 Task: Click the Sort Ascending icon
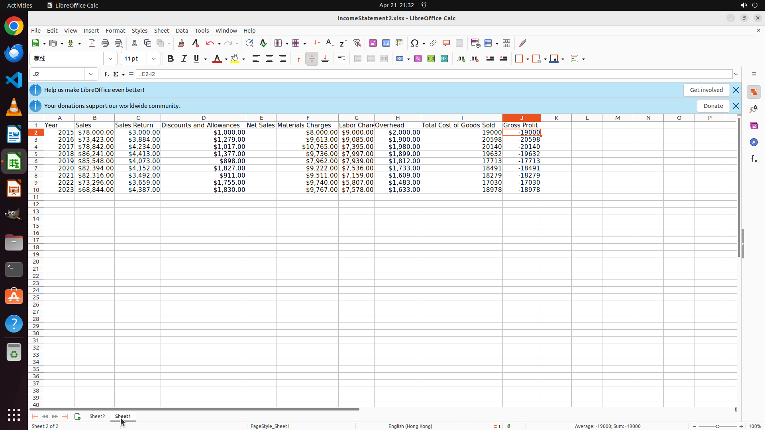tap(330, 43)
